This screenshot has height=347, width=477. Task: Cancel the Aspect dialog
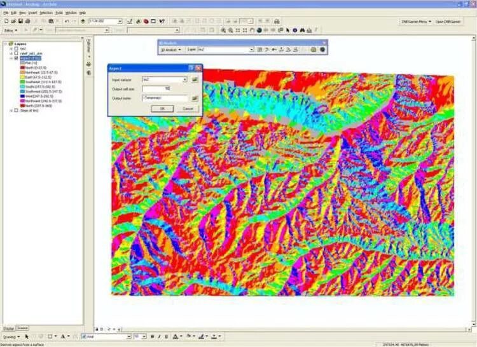(x=188, y=109)
